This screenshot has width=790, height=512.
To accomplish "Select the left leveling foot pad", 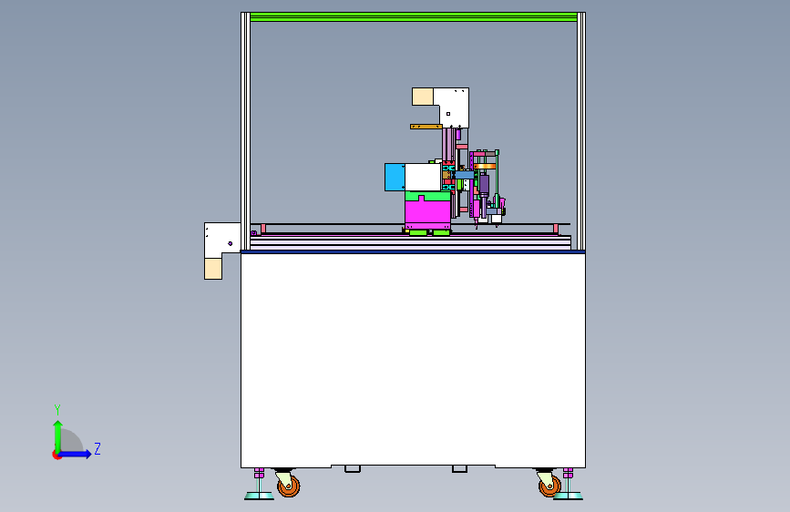I will [x=259, y=497].
